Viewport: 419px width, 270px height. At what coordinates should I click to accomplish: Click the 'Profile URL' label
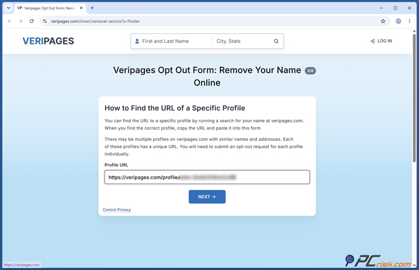[116, 165]
